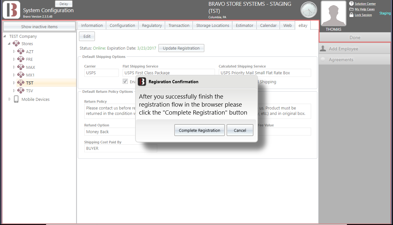Screen dimensions: 393x225
Task: Click the AZT store scales icon
Action: tap(21, 51)
